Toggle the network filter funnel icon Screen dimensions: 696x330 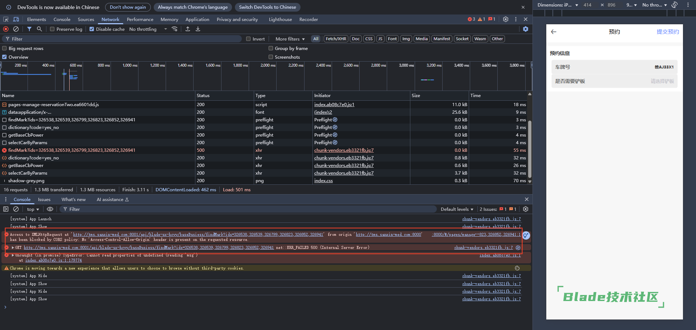point(29,29)
